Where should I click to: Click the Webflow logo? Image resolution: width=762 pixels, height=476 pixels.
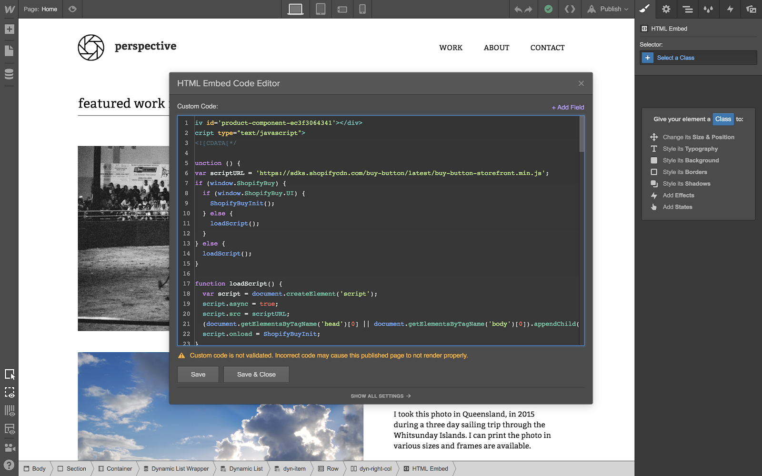click(9, 9)
